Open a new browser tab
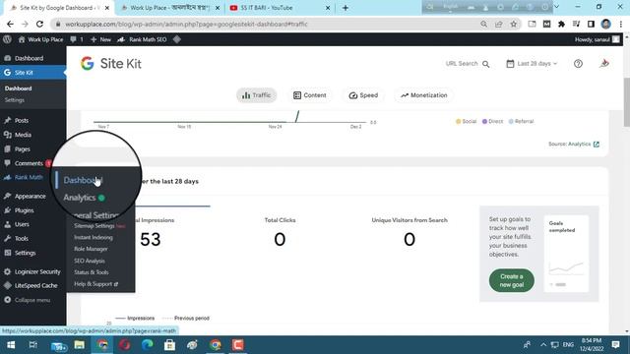Image resolution: width=630 pixels, height=354 pixels. coord(346,8)
